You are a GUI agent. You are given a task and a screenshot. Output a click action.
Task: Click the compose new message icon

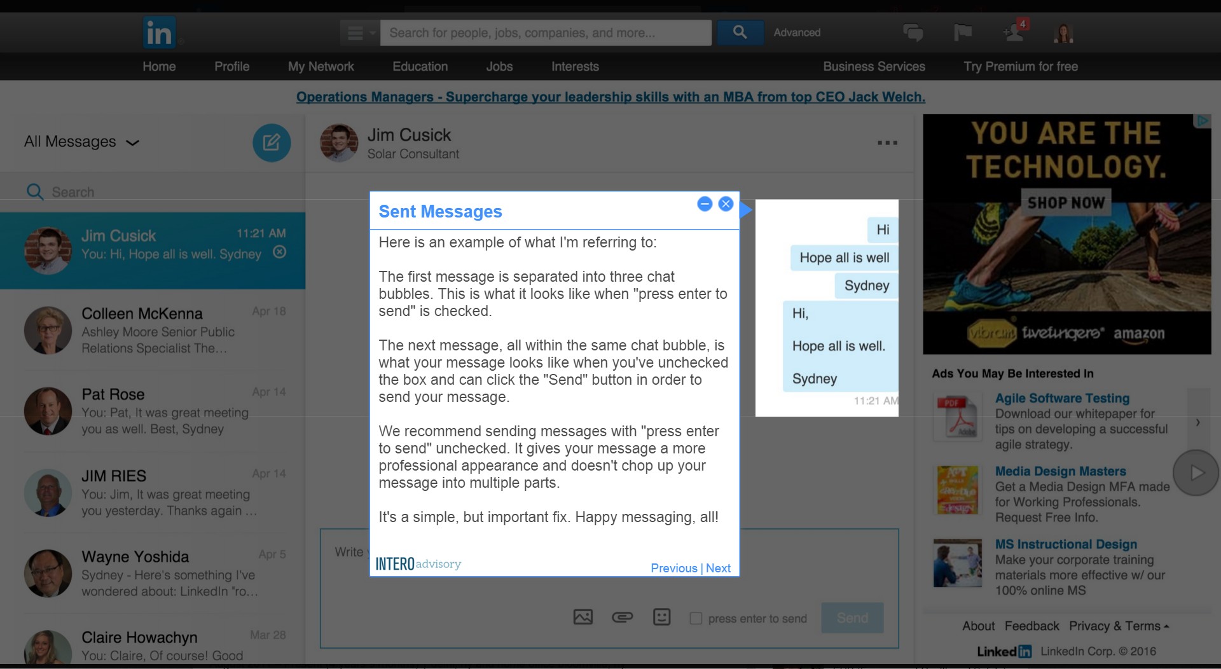coord(272,142)
